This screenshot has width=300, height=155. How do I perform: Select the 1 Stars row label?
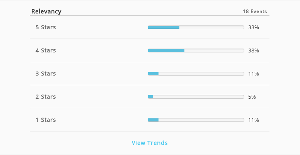(46, 120)
